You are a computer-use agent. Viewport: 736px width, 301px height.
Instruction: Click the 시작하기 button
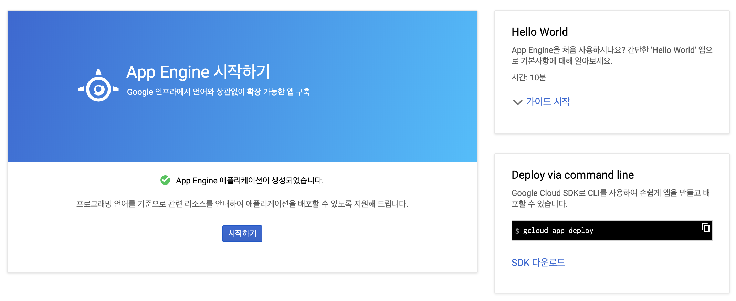[x=242, y=234]
